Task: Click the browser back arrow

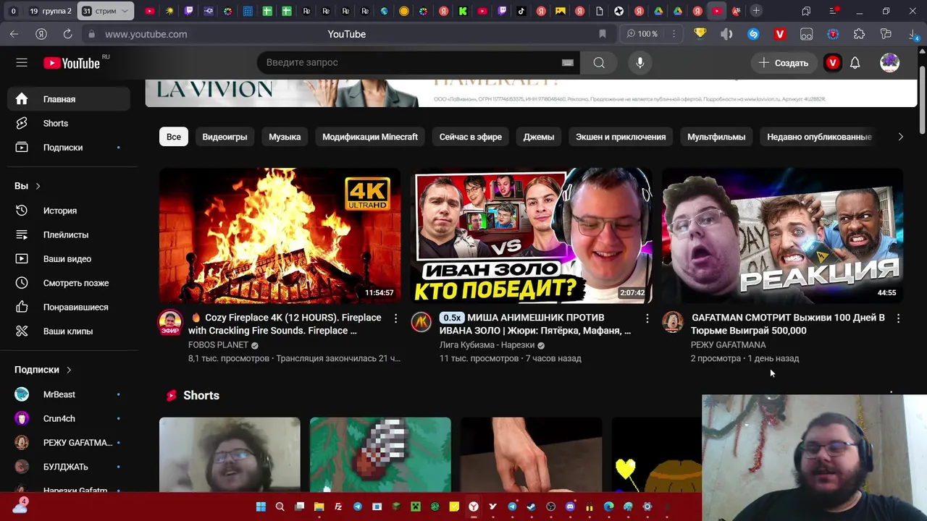Action: [14, 34]
